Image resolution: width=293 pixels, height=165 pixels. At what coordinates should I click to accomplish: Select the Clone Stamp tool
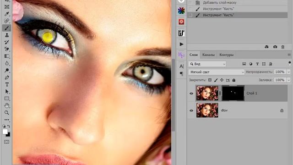[x=7, y=35]
